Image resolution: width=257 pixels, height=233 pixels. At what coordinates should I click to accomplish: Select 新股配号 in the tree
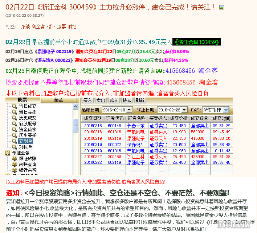[28, 124]
